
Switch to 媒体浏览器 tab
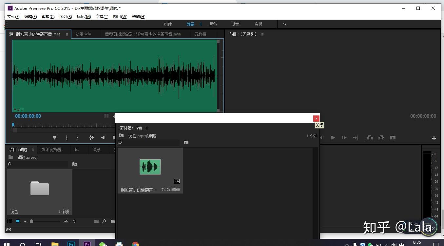click(51, 150)
